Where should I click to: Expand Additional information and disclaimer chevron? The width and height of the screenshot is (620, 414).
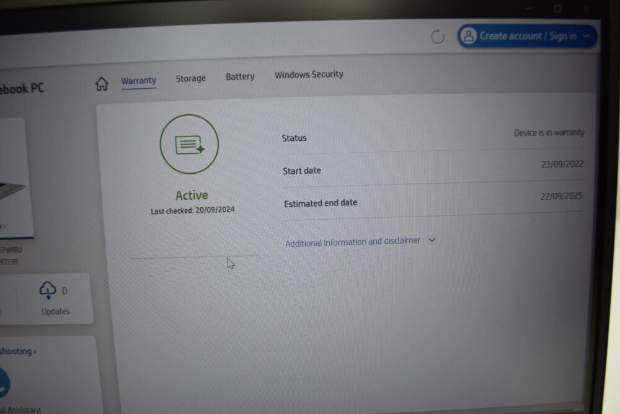point(432,240)
